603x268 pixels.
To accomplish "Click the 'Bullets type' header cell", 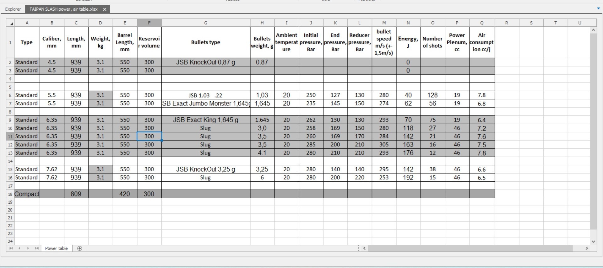I will [206, 42].
